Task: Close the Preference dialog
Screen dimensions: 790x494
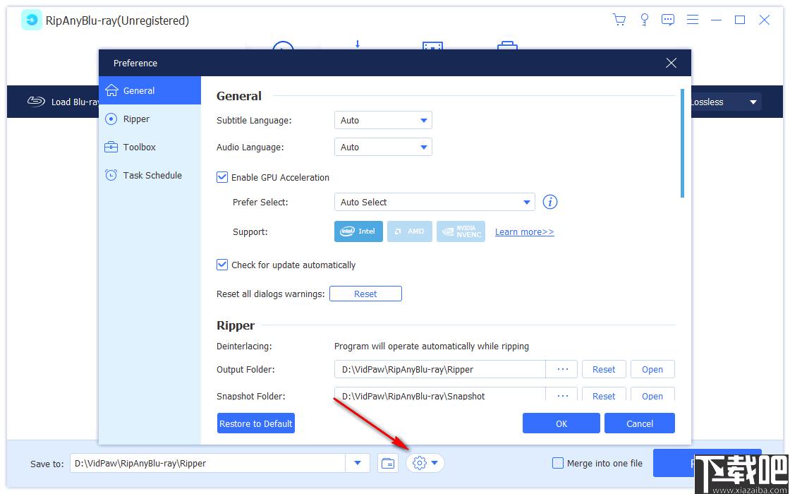Action: coord(671,63)
